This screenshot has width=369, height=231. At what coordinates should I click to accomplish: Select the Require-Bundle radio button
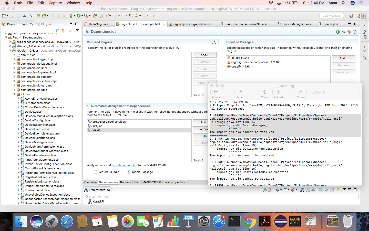click(x=96, y=172)
